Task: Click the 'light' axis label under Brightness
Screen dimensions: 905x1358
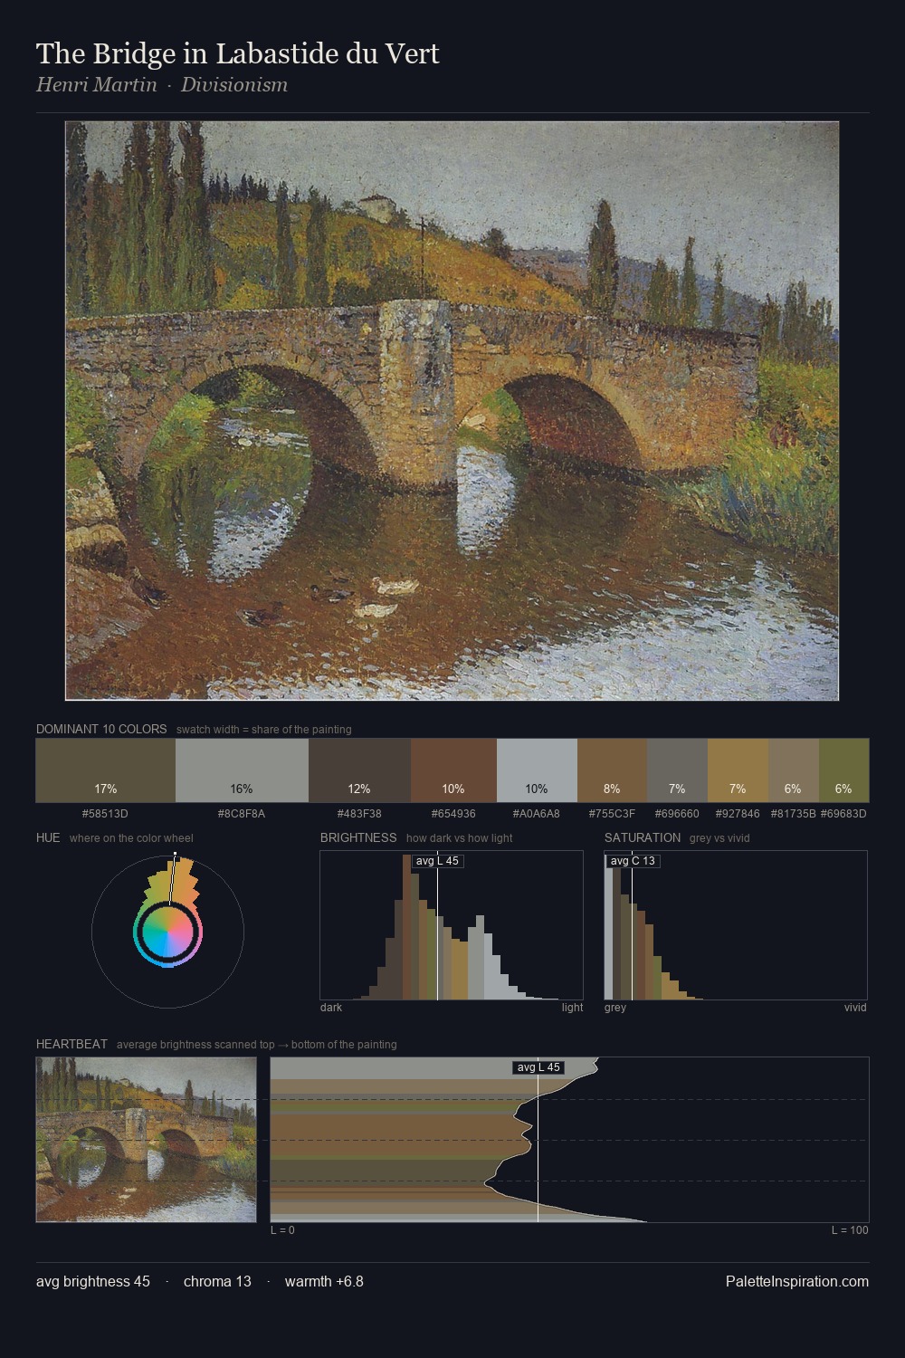Action: (573, 1007)
